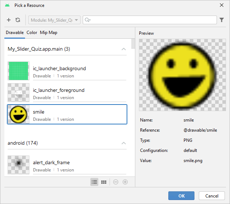The height and width of the screenshot is (204, 230).
Task: Open the filter funnel options
Action: coord(222,20)
